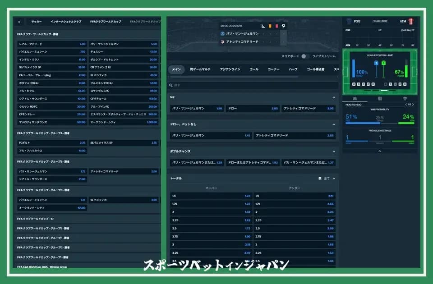The height and width of the screenshot is (284, 433).
Task: Select アトレティコマドリード 3.95 in 1x2
Action: [x=309, y=109]
